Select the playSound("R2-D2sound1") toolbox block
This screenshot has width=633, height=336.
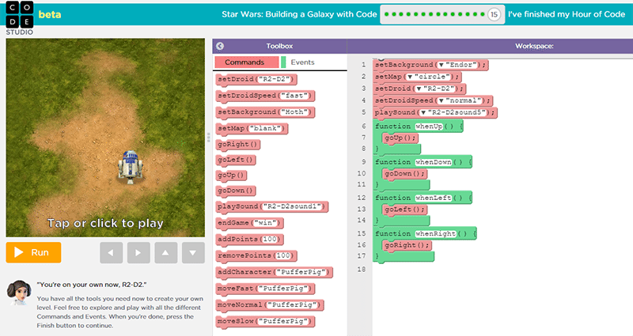[x=272, y=206]
